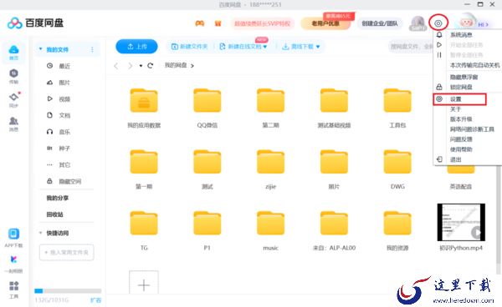
Task: Click the orange gift icon in header
Action: pyautogui.click(x=218, y=23)
